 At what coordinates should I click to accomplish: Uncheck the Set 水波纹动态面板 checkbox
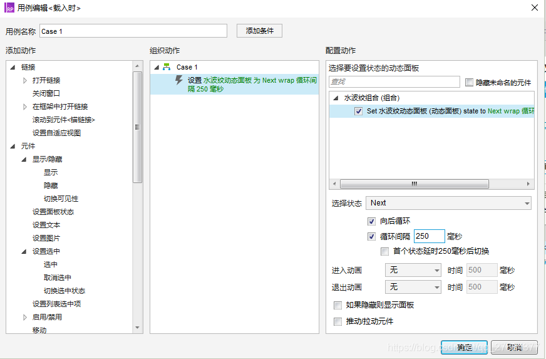(358, 111)
